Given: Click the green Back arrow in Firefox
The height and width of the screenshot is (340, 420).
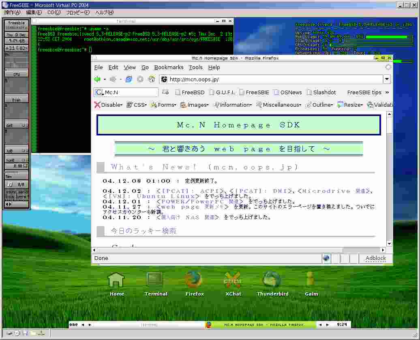Looking at the screenshot, I should [97, 79].
